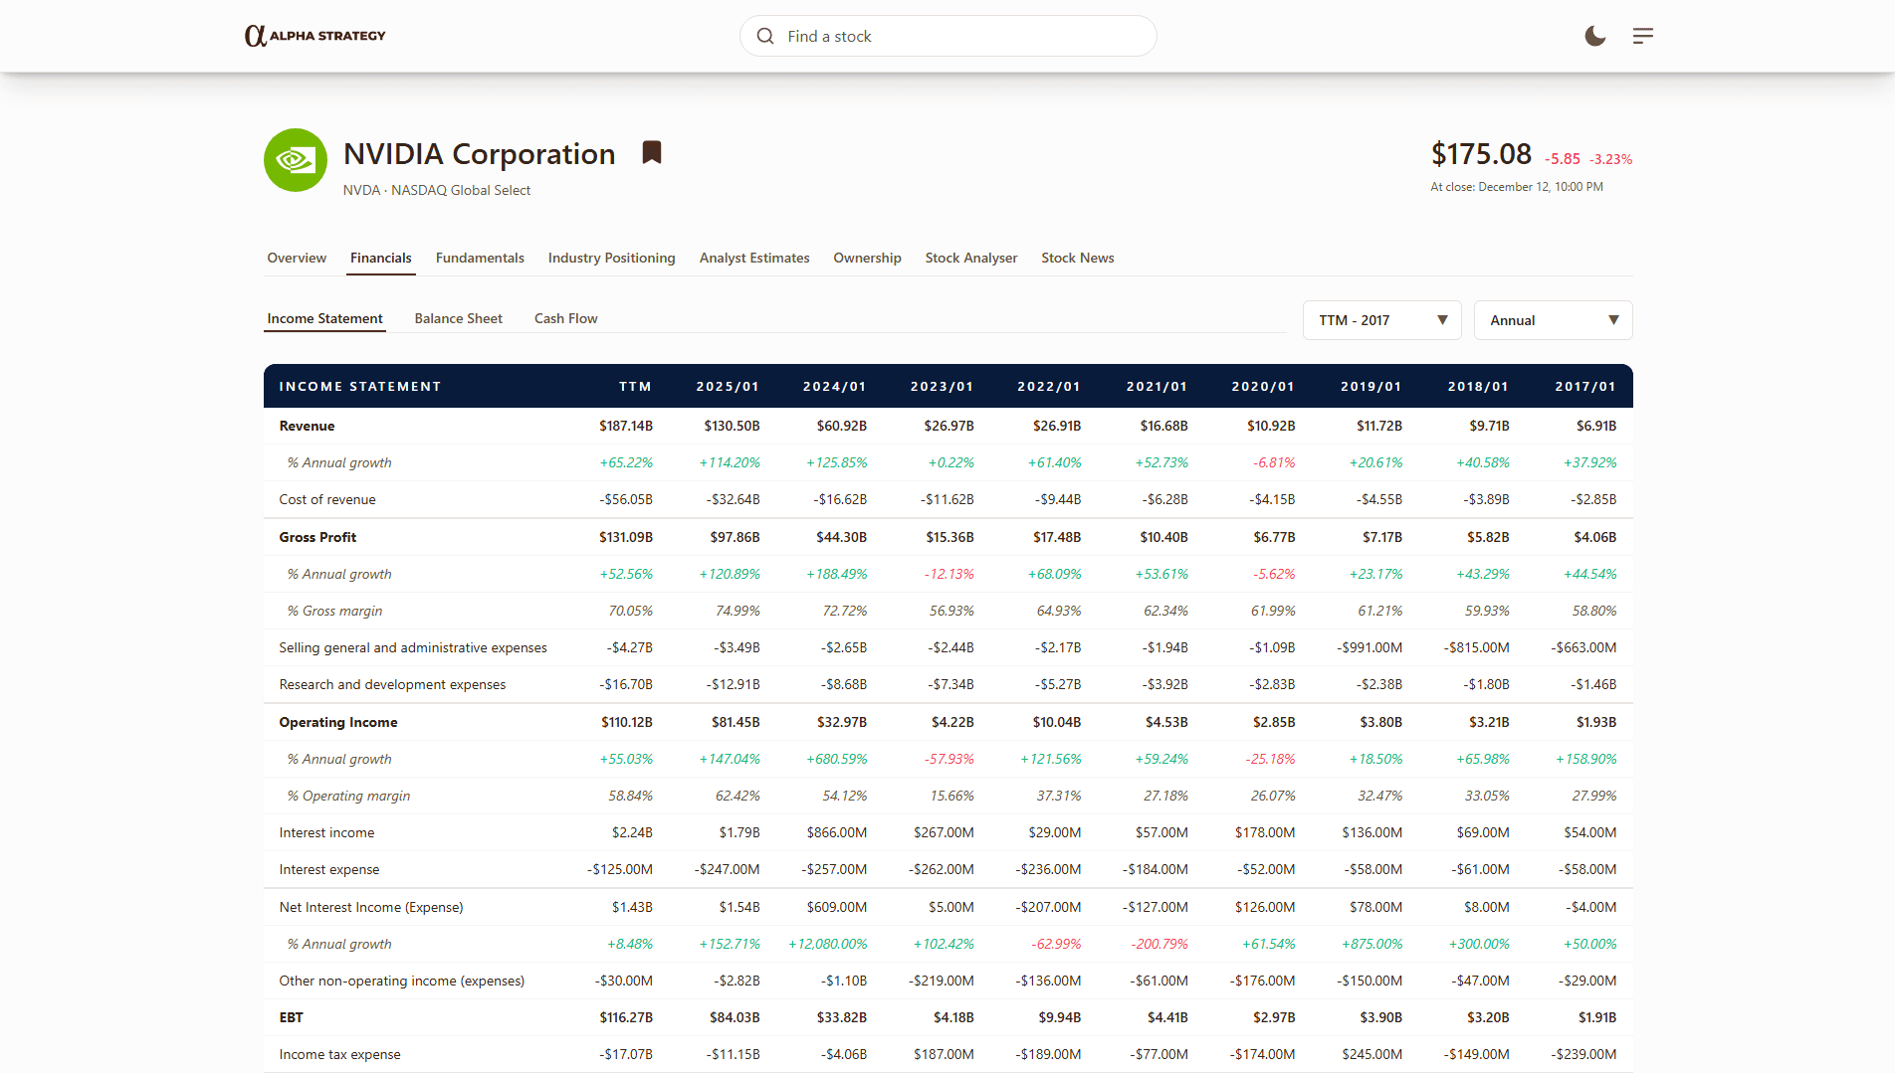Image resolution: width=1895 pixels, height=1073 pixels.
Task: Open the Annual frequency dropdown
Action: point(1553,319)
